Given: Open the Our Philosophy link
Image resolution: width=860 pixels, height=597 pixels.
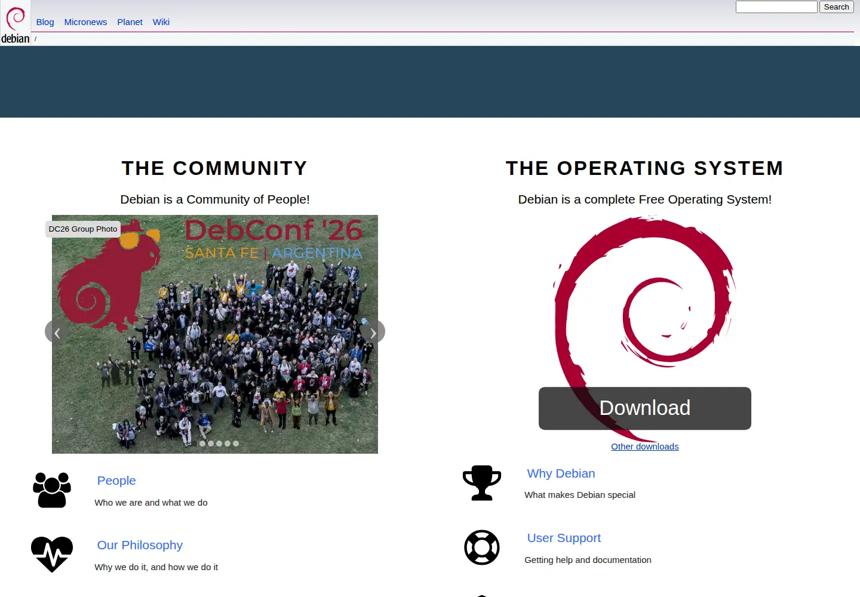Looking at the screenshot, I should (140, 545).
